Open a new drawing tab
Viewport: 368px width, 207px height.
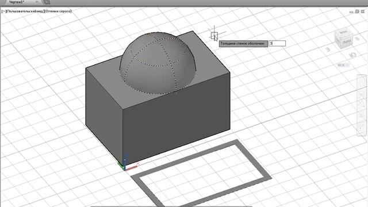47,2
